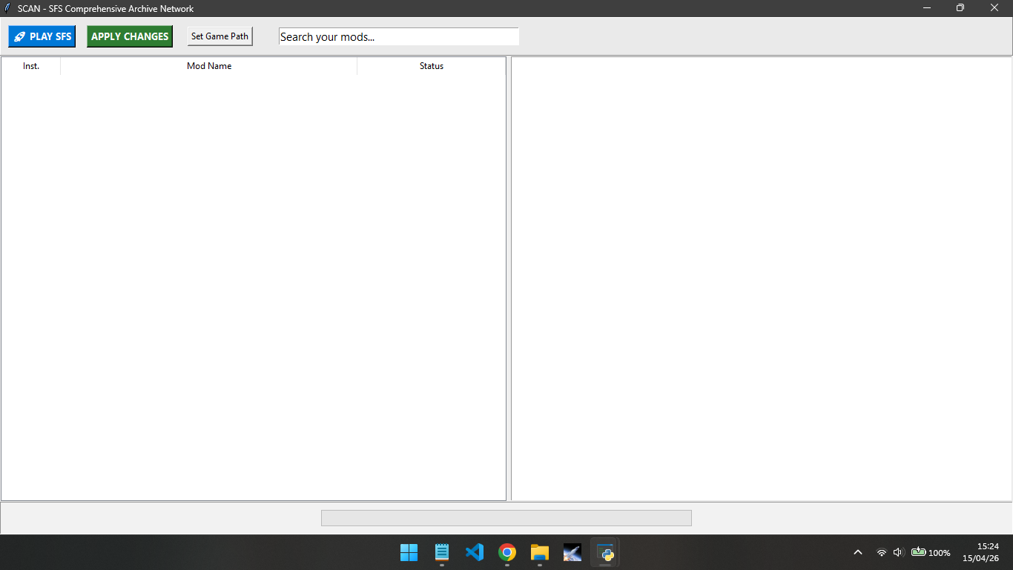Viewport: 1013px width, 570px height.
Task: Switch to Visual Studio Code in the taskbar
Action: [475, 552]
